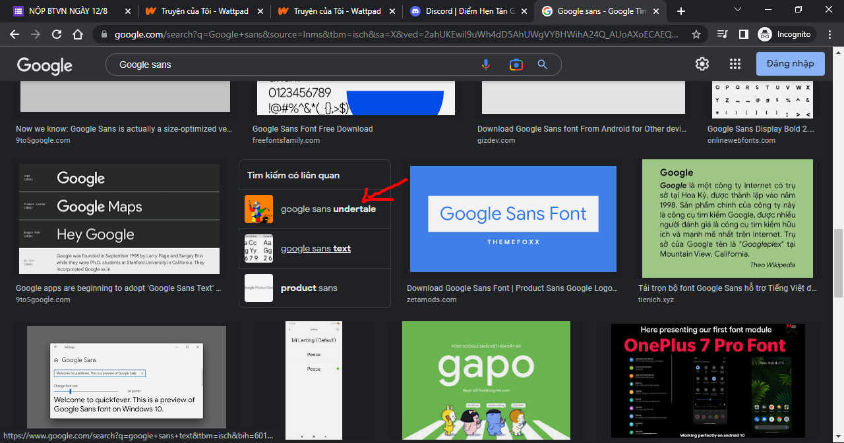844x443 pixels.
Task: Start voice search with microphone
Action: click(486, 65)
